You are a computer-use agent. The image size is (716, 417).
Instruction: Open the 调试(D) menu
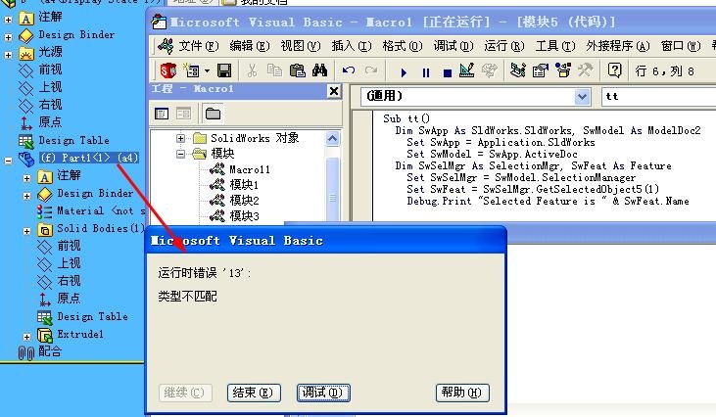(x=453, y=46)
